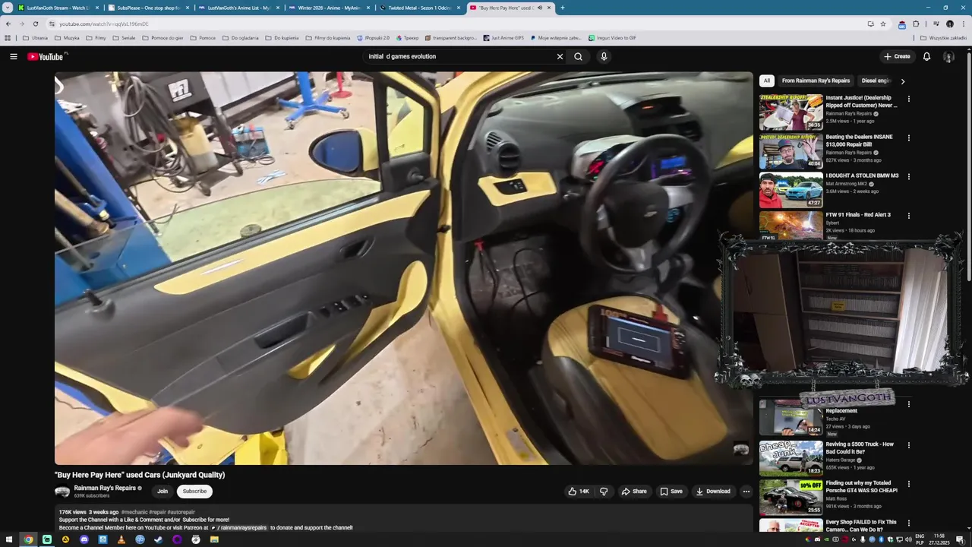Switch to the Winter 2026 Anime tab
The height and width of the screenshot is (547, 972).
coord(328,8)
